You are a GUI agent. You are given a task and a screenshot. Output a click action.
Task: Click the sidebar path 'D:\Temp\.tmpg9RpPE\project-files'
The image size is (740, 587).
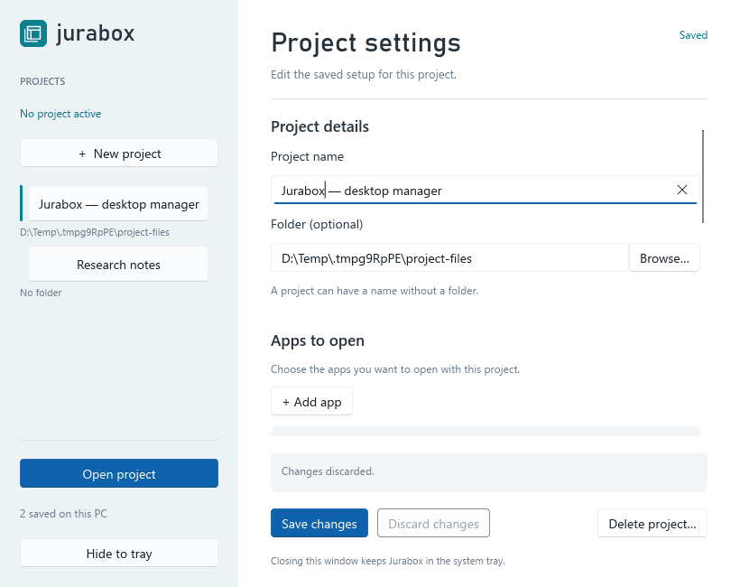tap(95, 232)
